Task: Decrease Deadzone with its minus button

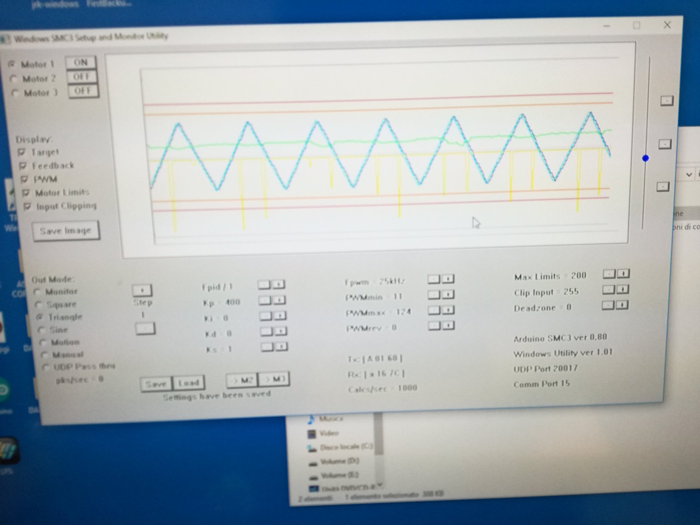Action: pyautogui.click(x=608, y=305)
